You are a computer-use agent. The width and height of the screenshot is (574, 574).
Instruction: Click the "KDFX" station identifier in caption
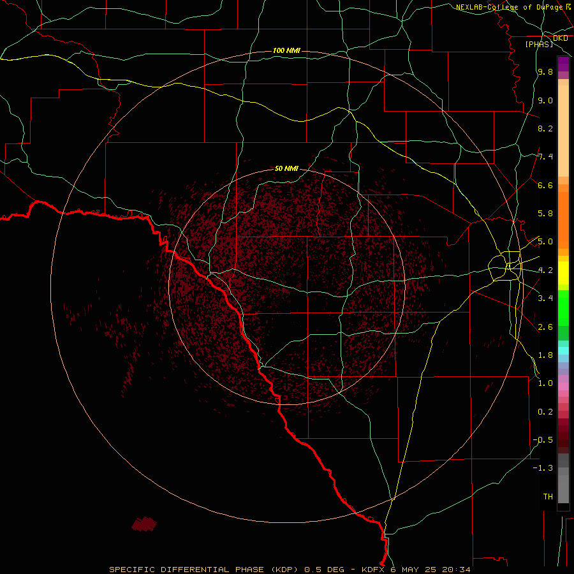(x=374, y=570)
